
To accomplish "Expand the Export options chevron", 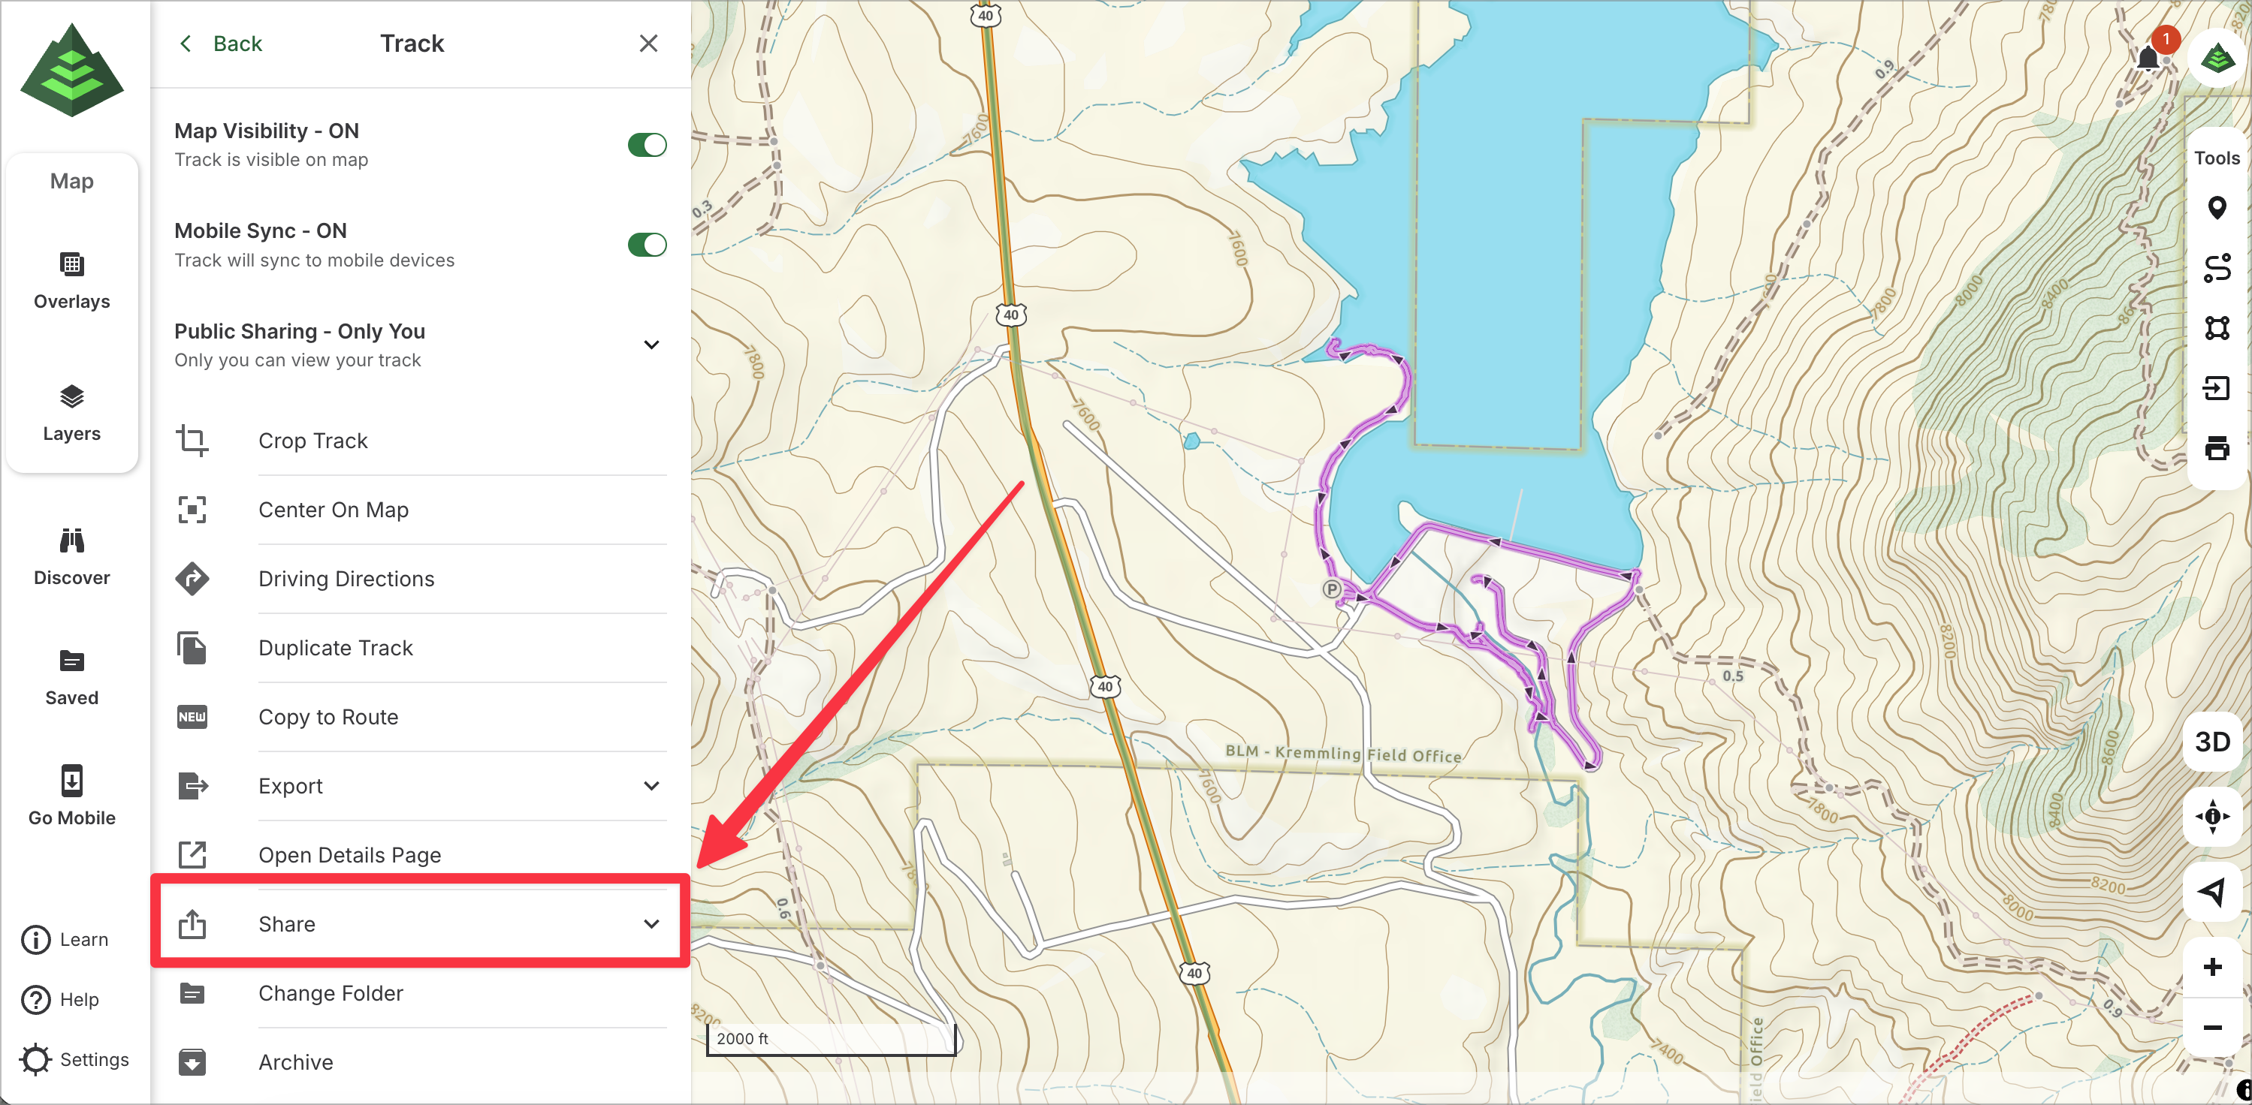I will click(651, 785).
